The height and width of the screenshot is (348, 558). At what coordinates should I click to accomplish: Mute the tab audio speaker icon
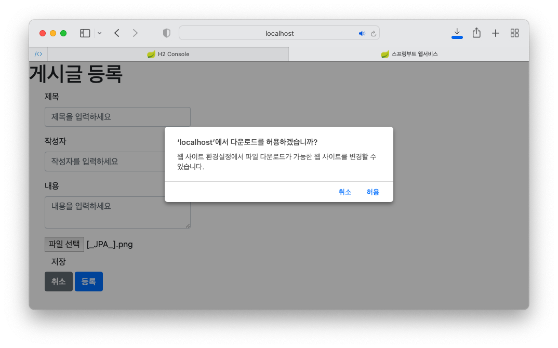click(x=362, y=33)
